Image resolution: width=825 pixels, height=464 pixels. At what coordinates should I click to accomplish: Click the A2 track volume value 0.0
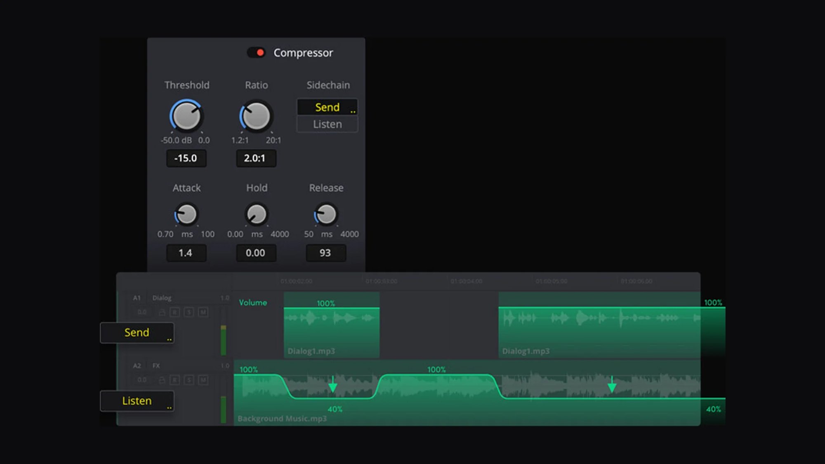[x=142, y=380]
